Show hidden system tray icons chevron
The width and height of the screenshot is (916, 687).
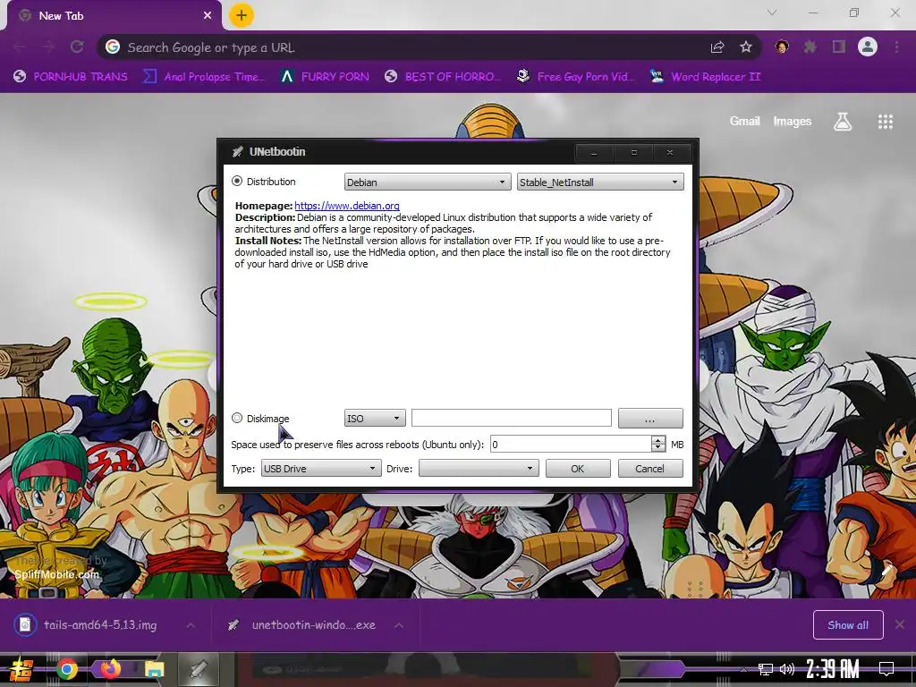(743, 669)
